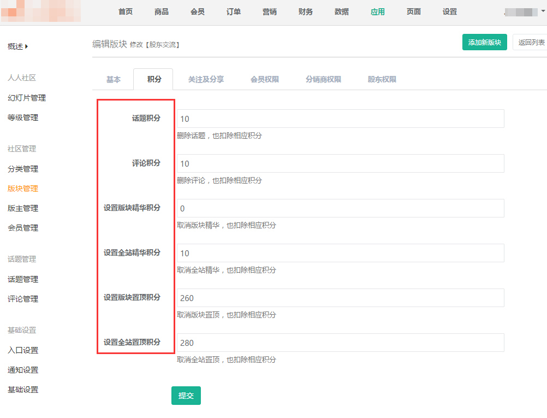Screen dimensions: 547x418
Task: Click the store logo at top left
Action: [40, 11]
